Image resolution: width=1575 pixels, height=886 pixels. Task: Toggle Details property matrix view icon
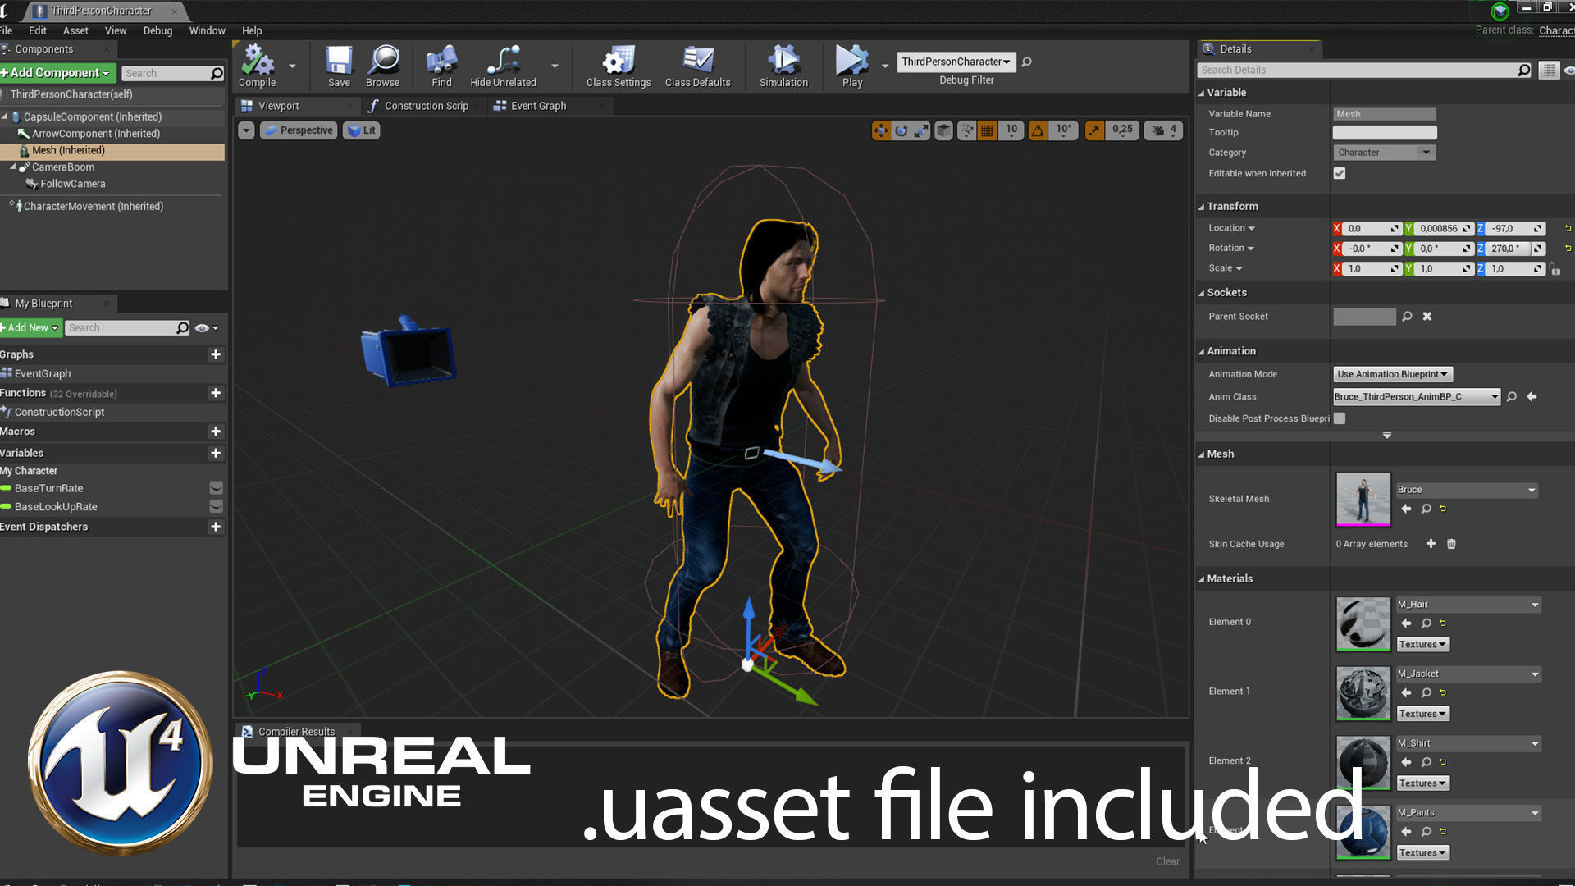click(x=1549, y=71)
